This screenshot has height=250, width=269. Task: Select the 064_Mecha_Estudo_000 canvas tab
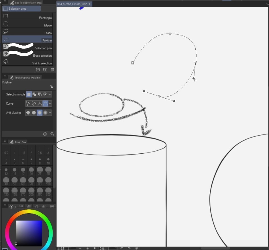coord(74,4)
